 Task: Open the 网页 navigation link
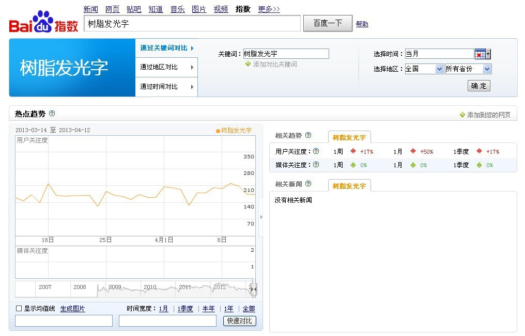coord(112,9)
